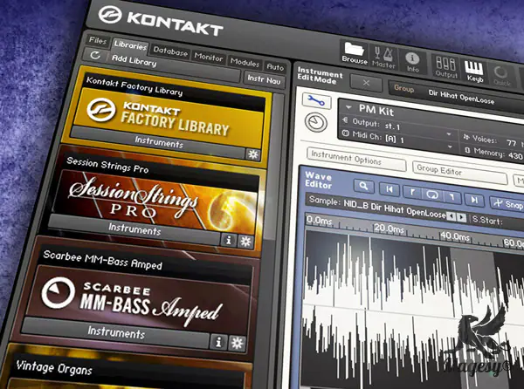Switch to the Modules tab
524x389 pixels.
[245, 62]
